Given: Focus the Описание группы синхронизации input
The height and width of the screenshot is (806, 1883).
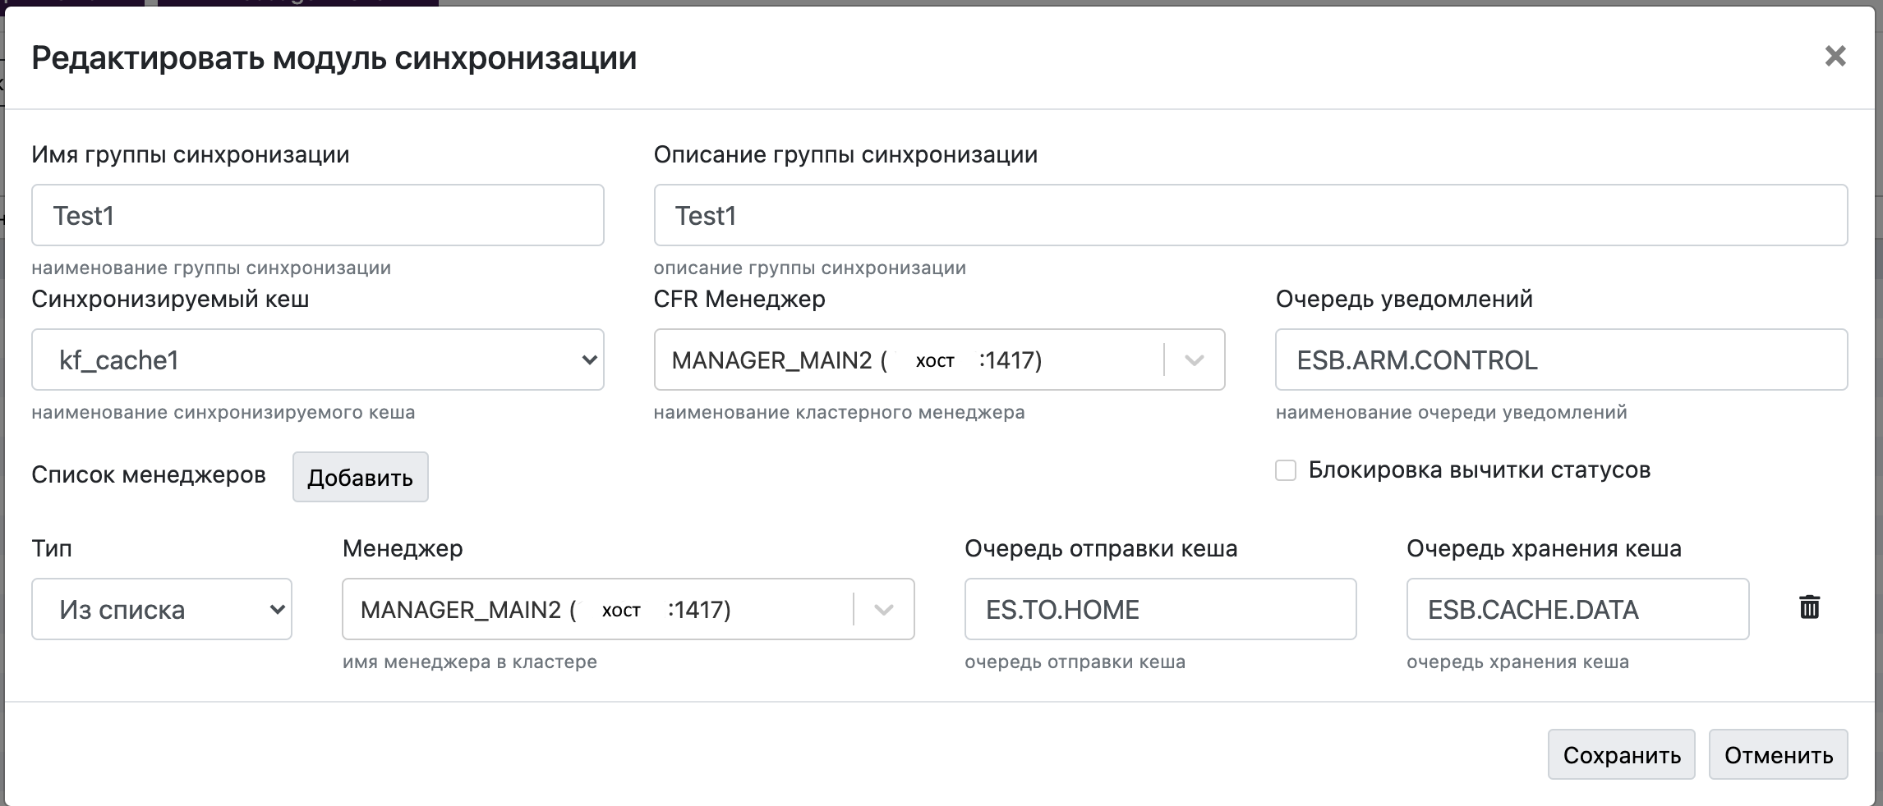Looking at the screenshot, I should (1250, 216).
